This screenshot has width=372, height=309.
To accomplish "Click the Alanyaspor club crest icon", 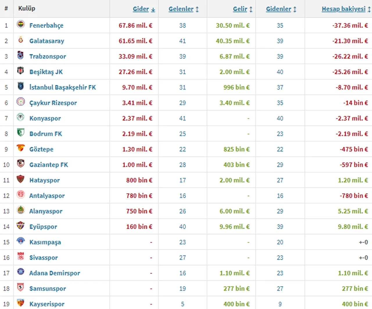I will (x=21, y=210).
